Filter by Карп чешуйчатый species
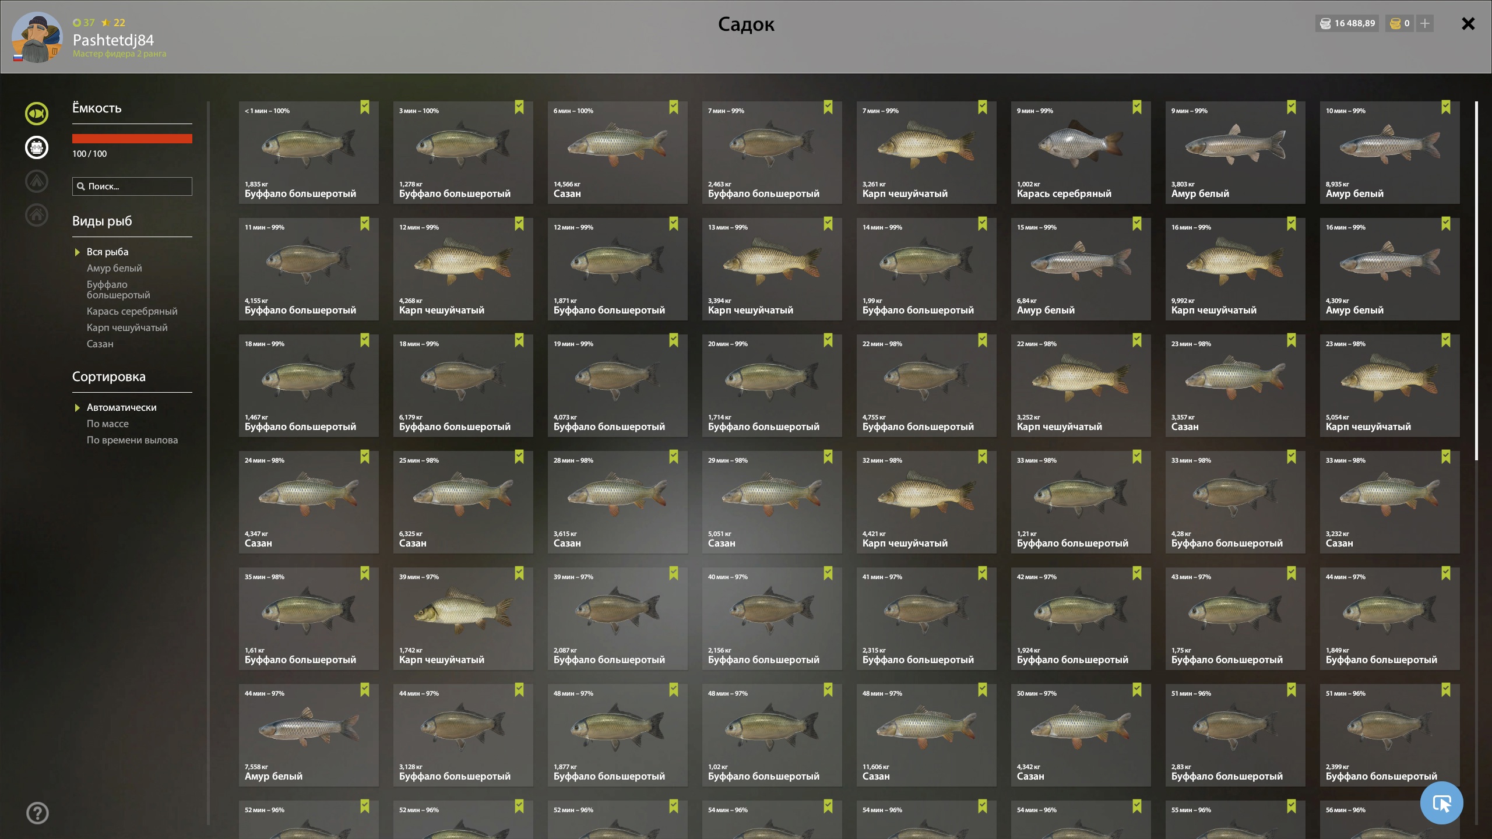This screenshot has height=839, width=1492. click(x=127, y=327)
